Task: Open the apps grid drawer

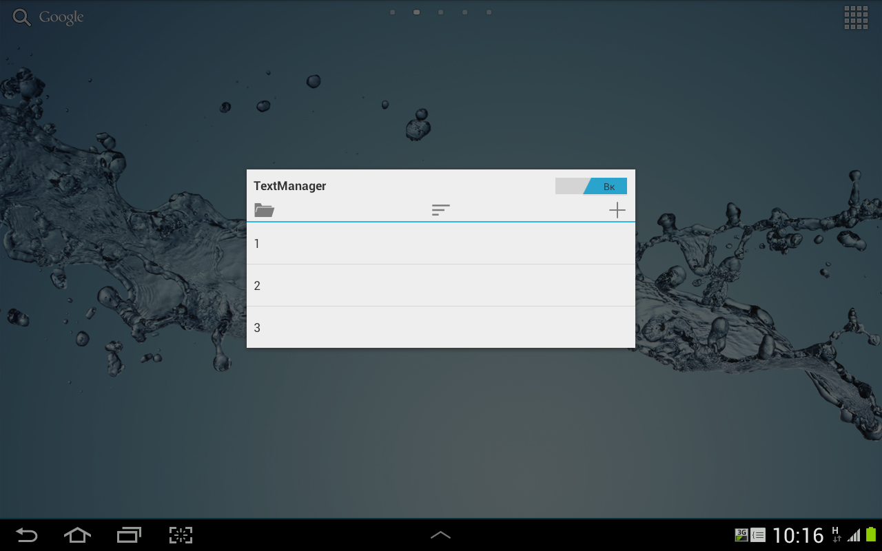Action: [x=856, y=18]
